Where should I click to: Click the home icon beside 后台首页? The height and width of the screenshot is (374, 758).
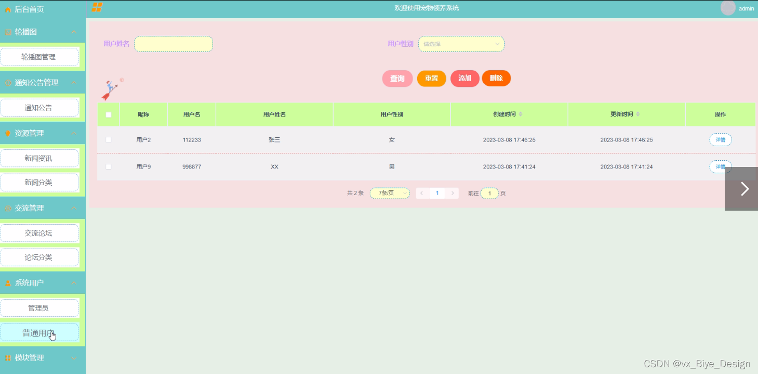point(8,9)
